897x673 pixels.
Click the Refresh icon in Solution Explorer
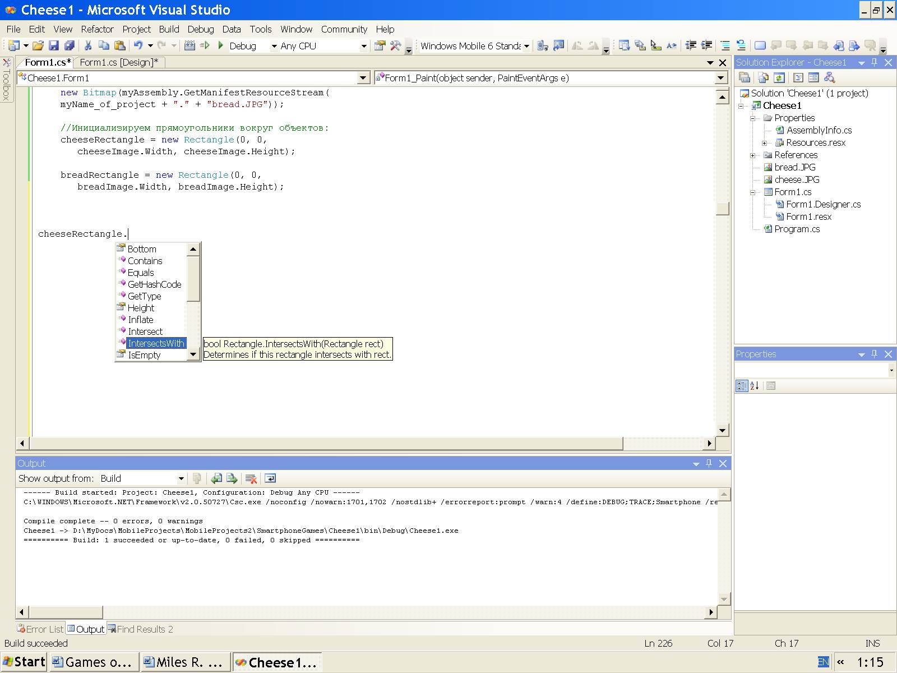click(x=779, y=78)
